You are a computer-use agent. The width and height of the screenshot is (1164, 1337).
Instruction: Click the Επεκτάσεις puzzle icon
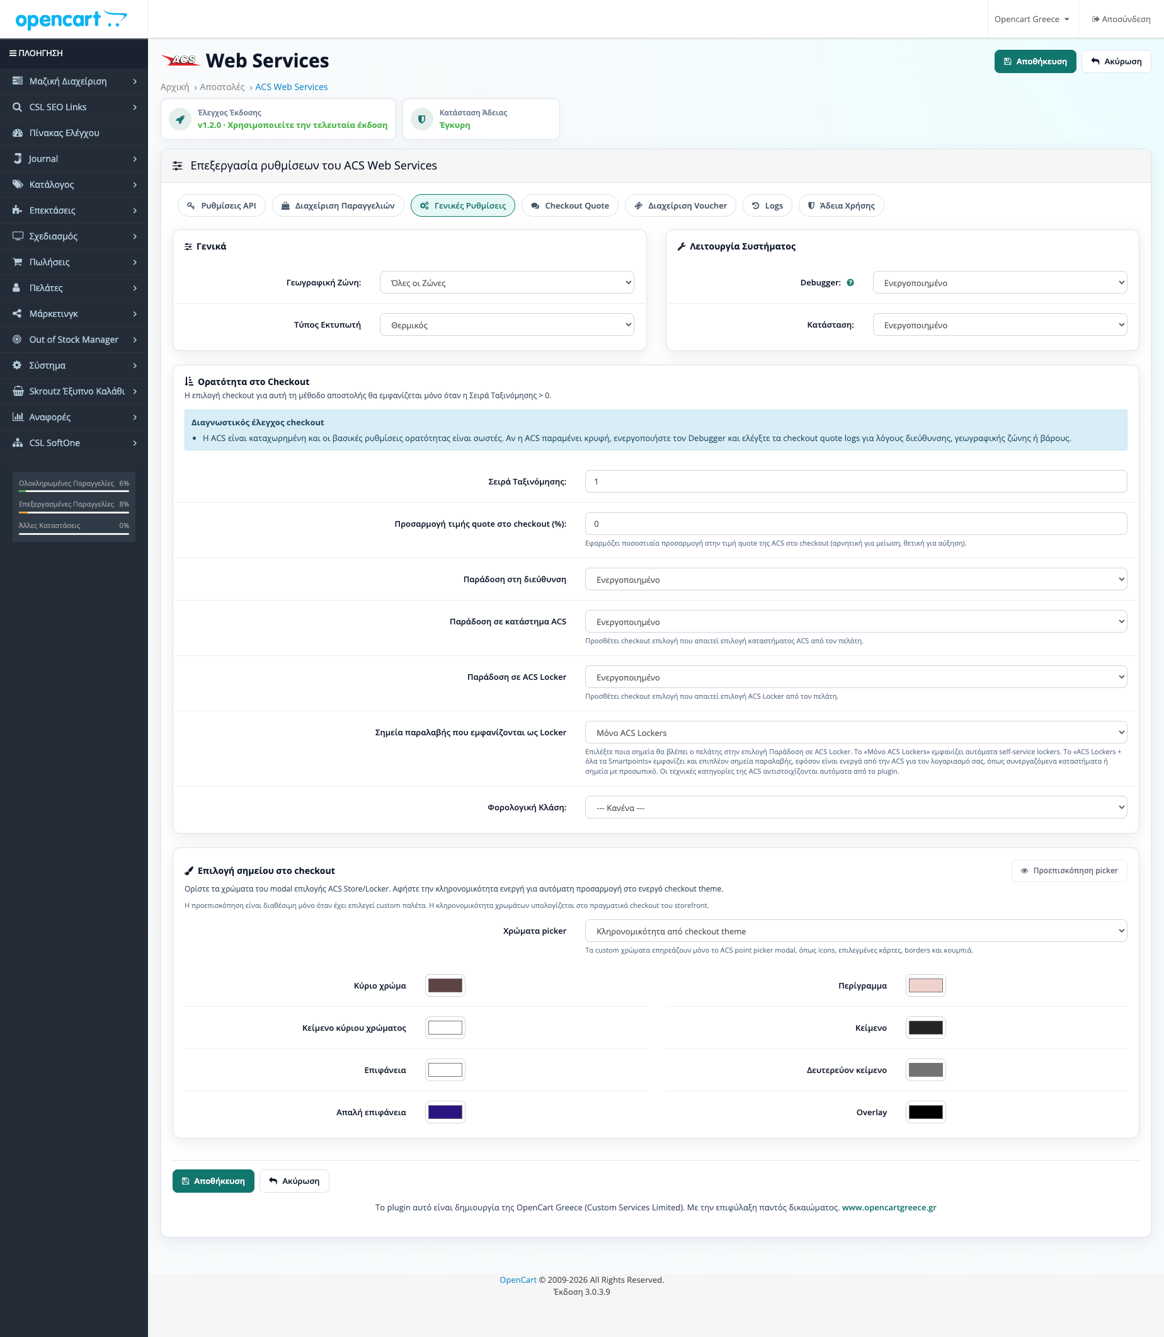coord(18,210)
